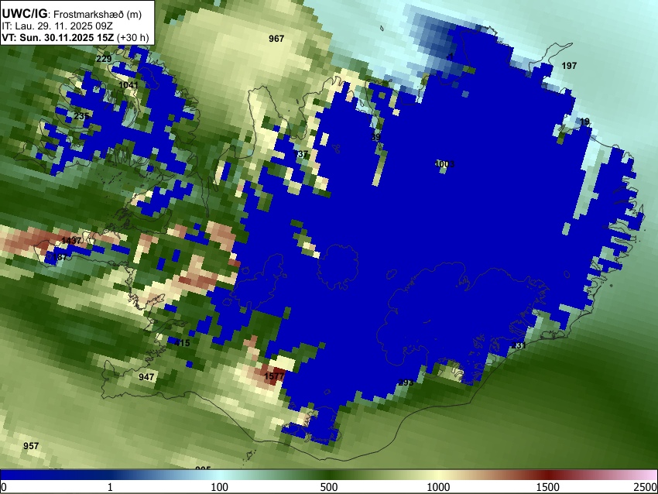This screenshot has width=658, height=494.
Task: Click the 1437 value label
Action: tap(71, 241)
